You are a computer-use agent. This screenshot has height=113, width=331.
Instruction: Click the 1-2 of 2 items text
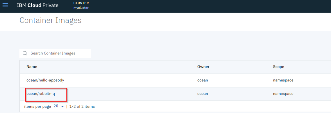click(x=82, y=107)
